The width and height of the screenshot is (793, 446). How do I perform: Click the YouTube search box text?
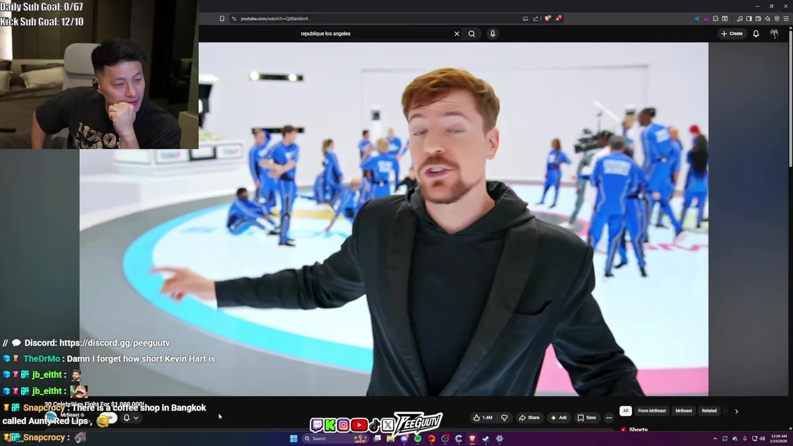pos(325,33)
